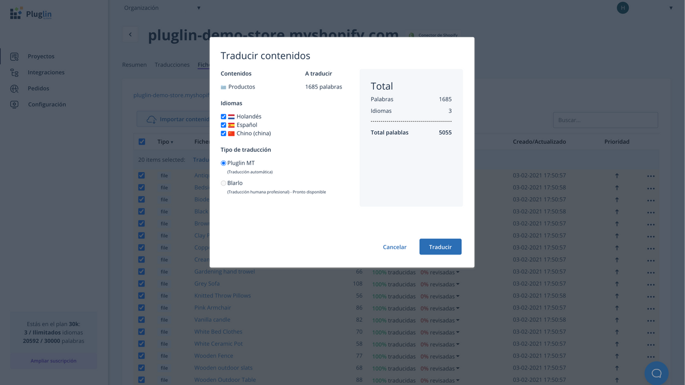Open revisadas dropdown for White Bed Clothes
This screenshot has height=385, width=685.
tap(458, 333)
